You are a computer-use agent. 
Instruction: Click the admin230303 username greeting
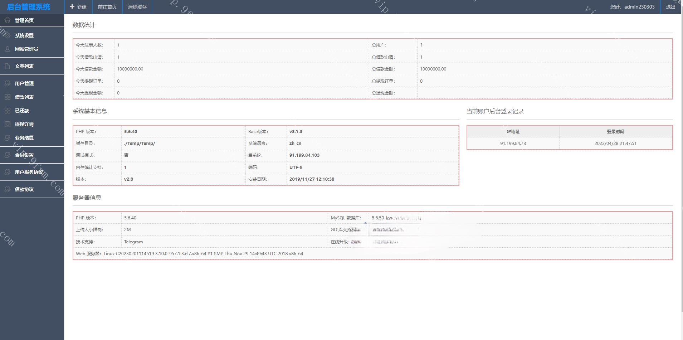(632, 7)
